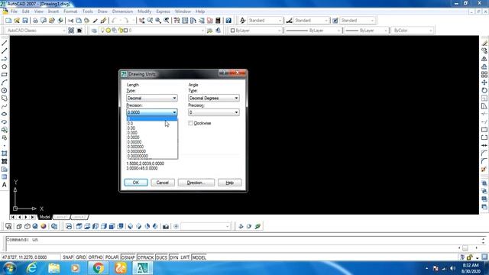Open the AutoCAD Classic workspace dropdown
The width and height of the screenshot is (489, 275).
36,31
